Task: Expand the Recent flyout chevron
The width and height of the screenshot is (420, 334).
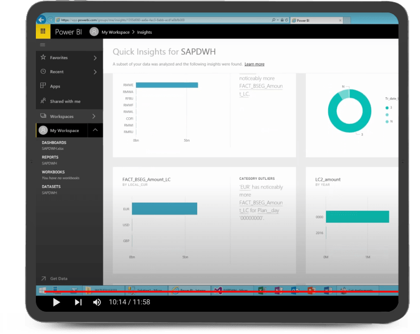Action: click(x=95, y=72)
